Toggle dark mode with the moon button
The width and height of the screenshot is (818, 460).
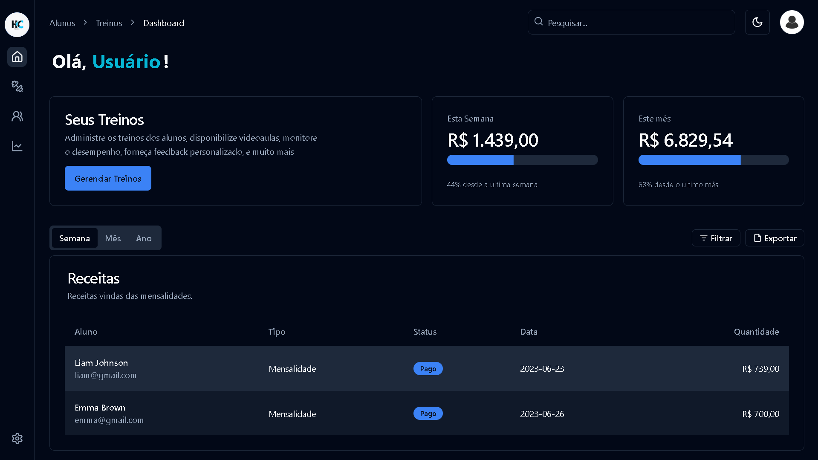pyautogui.click(x=757, y=22)
